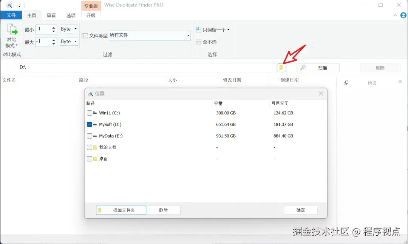Click the pop-out icon in the preview panel
Viewport: 408px width, 244px height.
pyautogui.click(x=346, y=83)
